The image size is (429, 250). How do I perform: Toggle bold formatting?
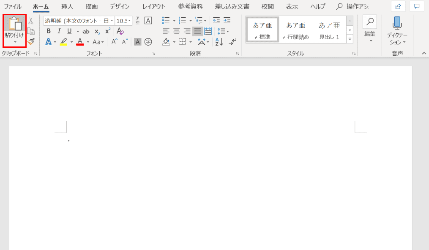[x=49, y=31]
